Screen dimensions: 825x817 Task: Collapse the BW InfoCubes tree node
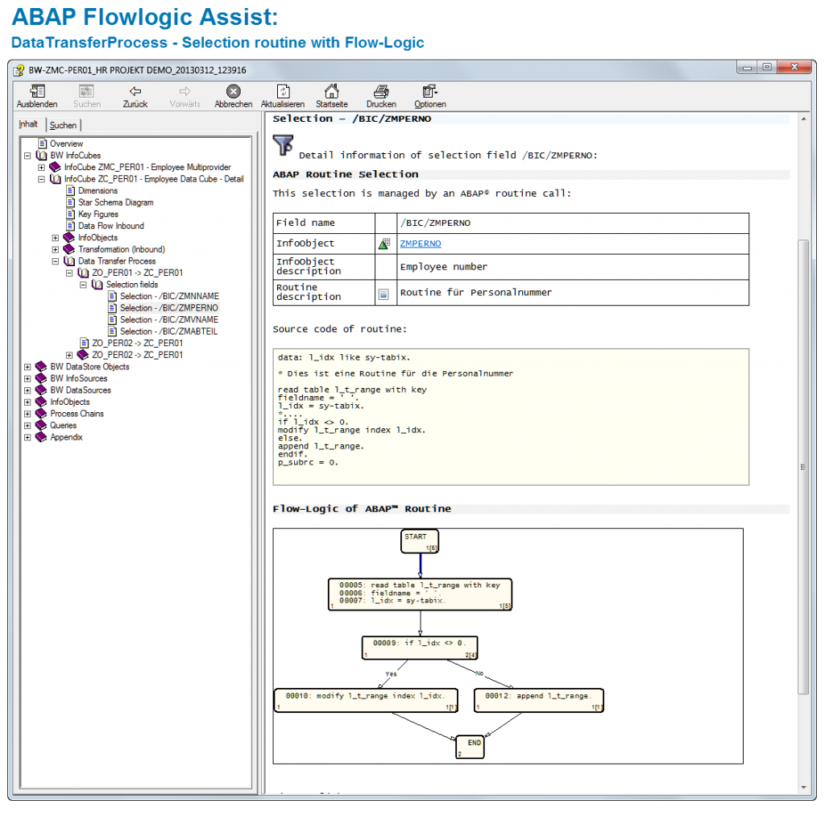(28, 156)
